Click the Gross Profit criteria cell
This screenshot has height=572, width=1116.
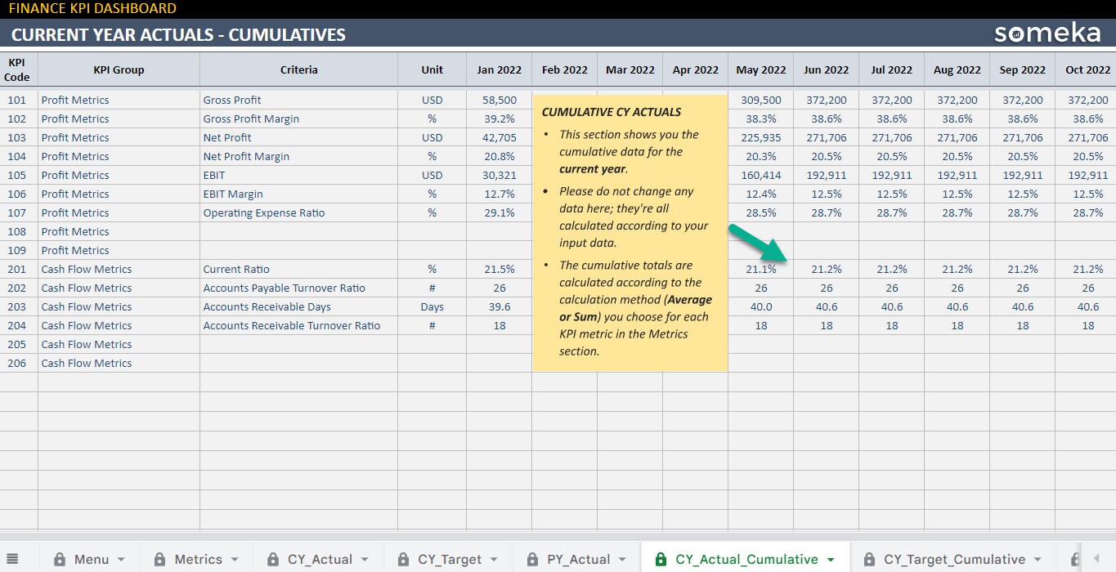click(298, 100)
